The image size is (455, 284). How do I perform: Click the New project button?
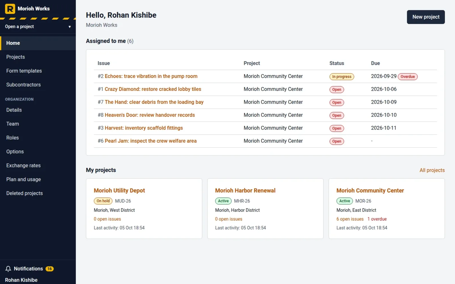point(426,17)
